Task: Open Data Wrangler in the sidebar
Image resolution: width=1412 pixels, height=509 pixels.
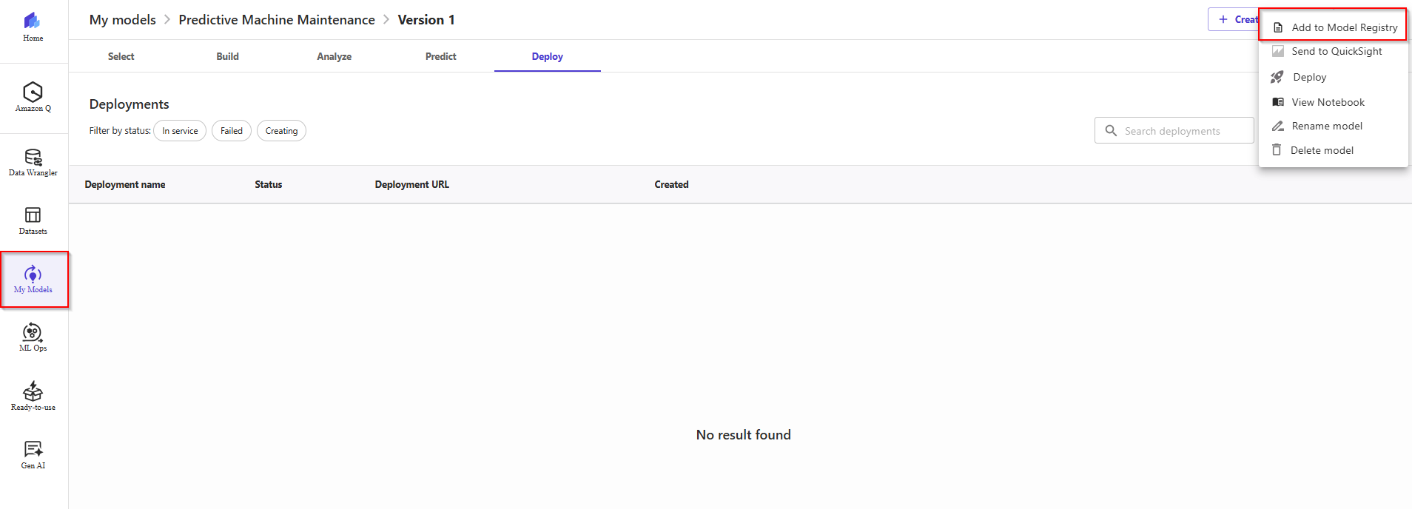Action: click(x=33, y=163)
